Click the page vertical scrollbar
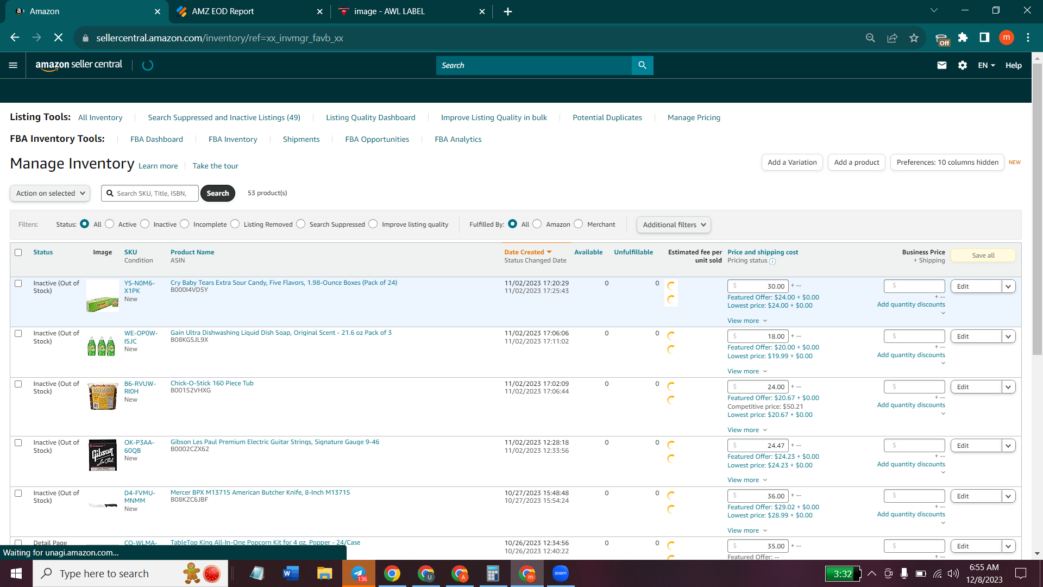The height and width of the screenshot is (587, 1043). point(1037,209)
